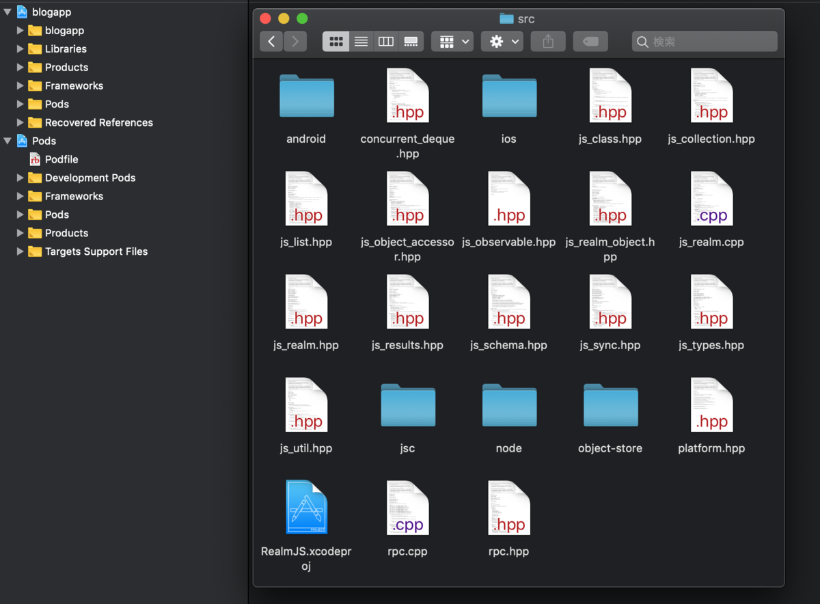Screen dimensions: 820x604
Task: Select js_sync.hpp file icon
Action: click(610, 302)
